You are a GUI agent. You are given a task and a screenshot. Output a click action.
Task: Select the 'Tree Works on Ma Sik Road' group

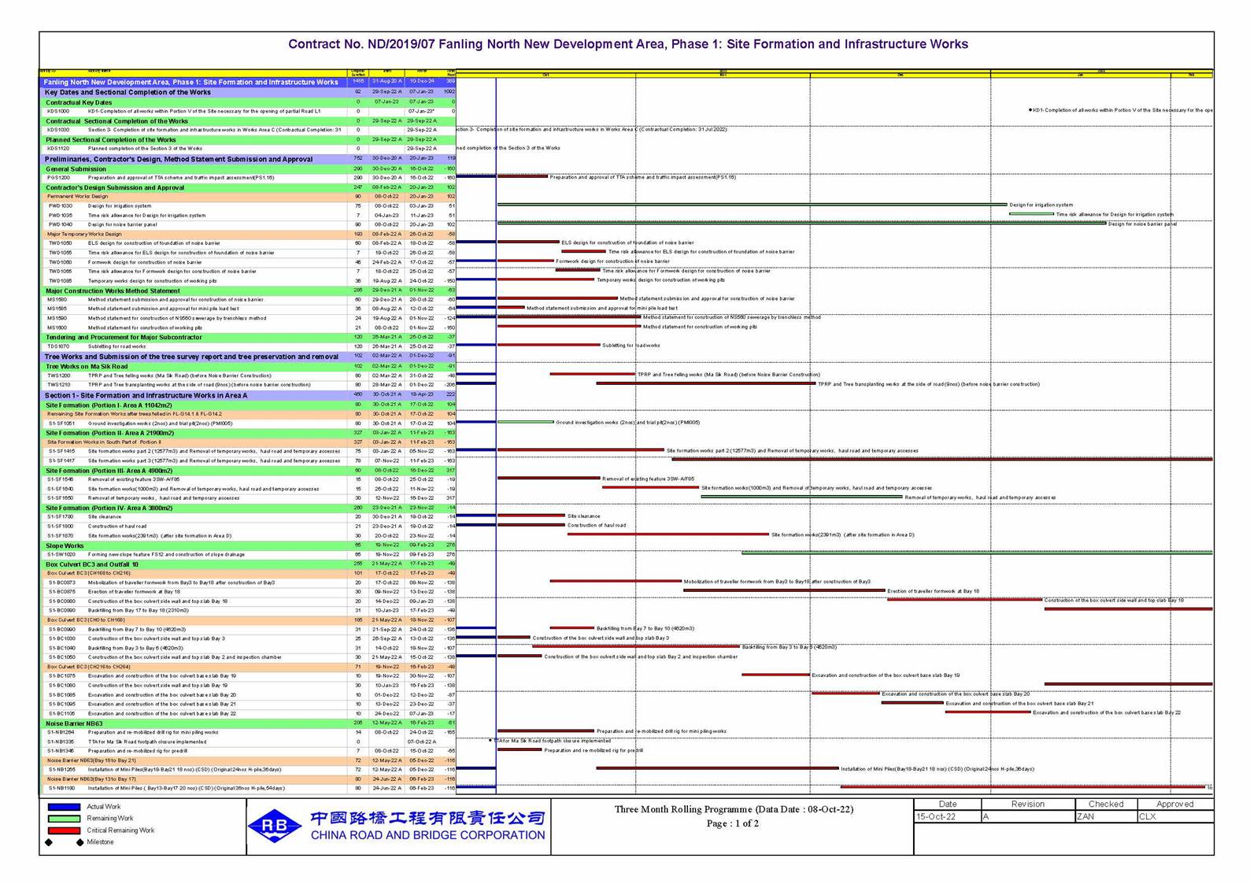(x=248, y=366)
